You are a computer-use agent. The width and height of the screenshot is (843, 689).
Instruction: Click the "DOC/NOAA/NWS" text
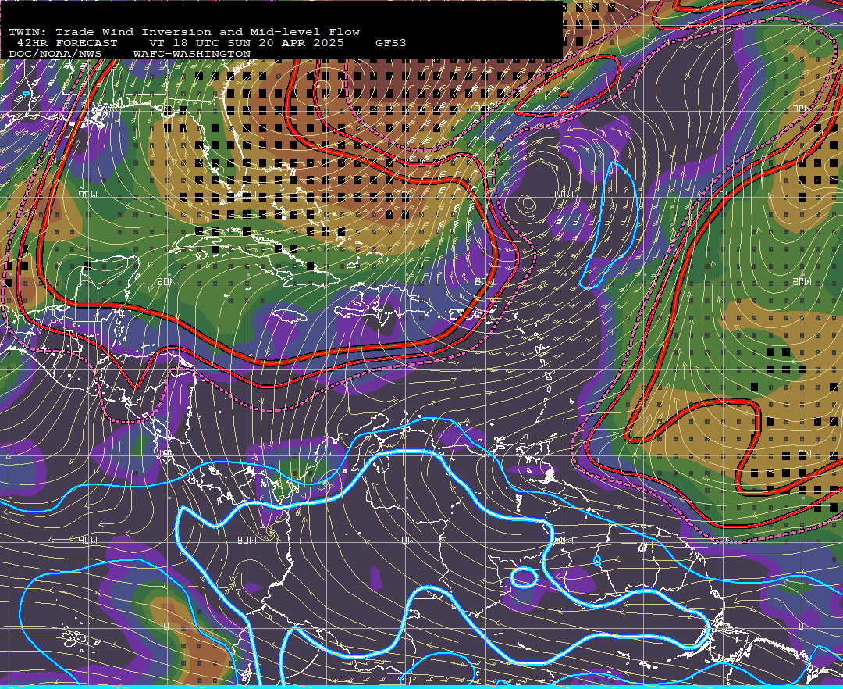(55, 55)
